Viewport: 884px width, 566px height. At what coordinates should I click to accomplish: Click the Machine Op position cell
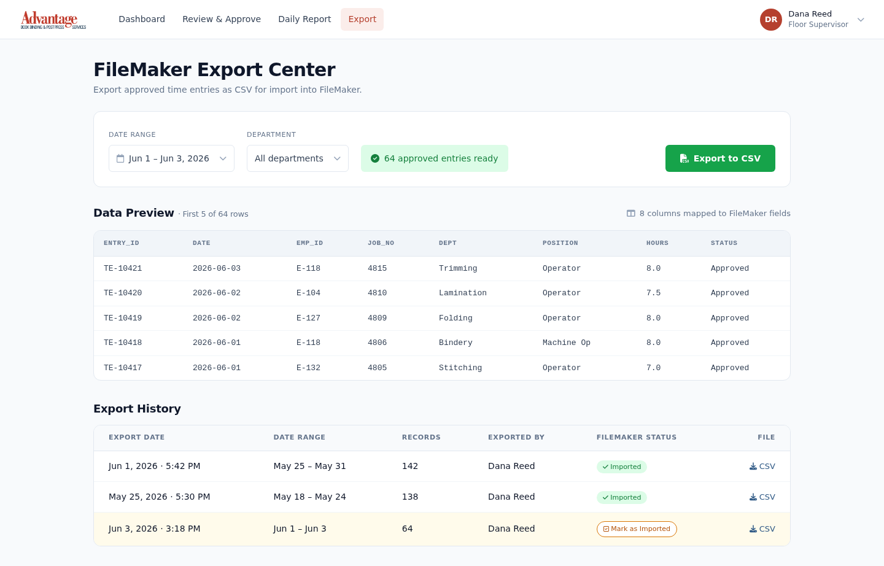tap(567, 343)
